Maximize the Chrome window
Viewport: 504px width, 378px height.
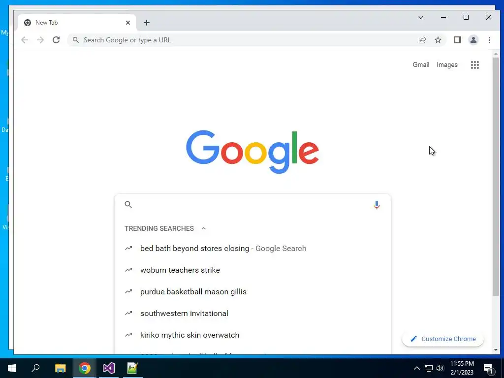pyautogui.click(x=466, y=17)
